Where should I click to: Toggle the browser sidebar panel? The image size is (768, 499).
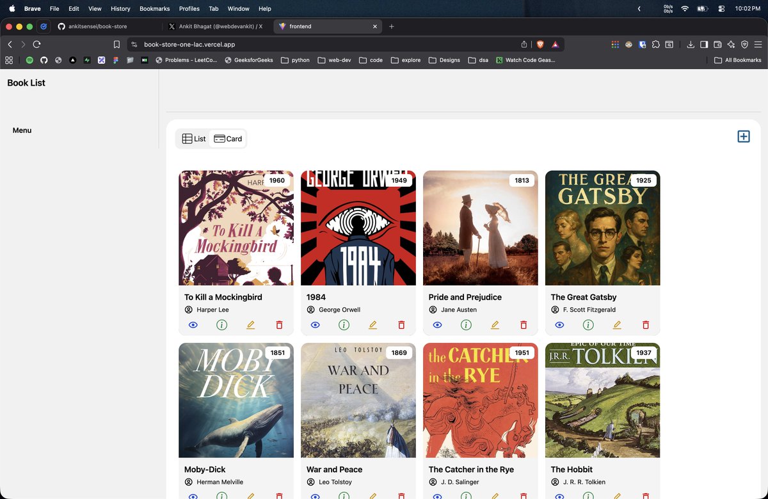coord(704,44)
